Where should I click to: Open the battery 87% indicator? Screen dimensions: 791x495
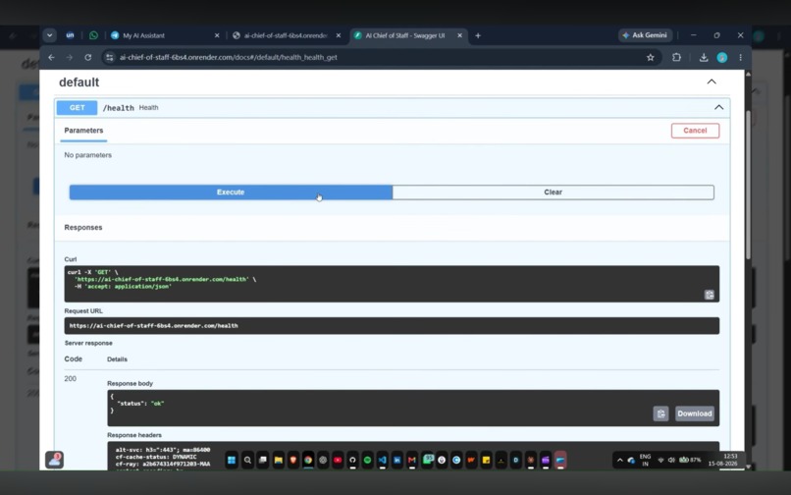tap(690, 461)
